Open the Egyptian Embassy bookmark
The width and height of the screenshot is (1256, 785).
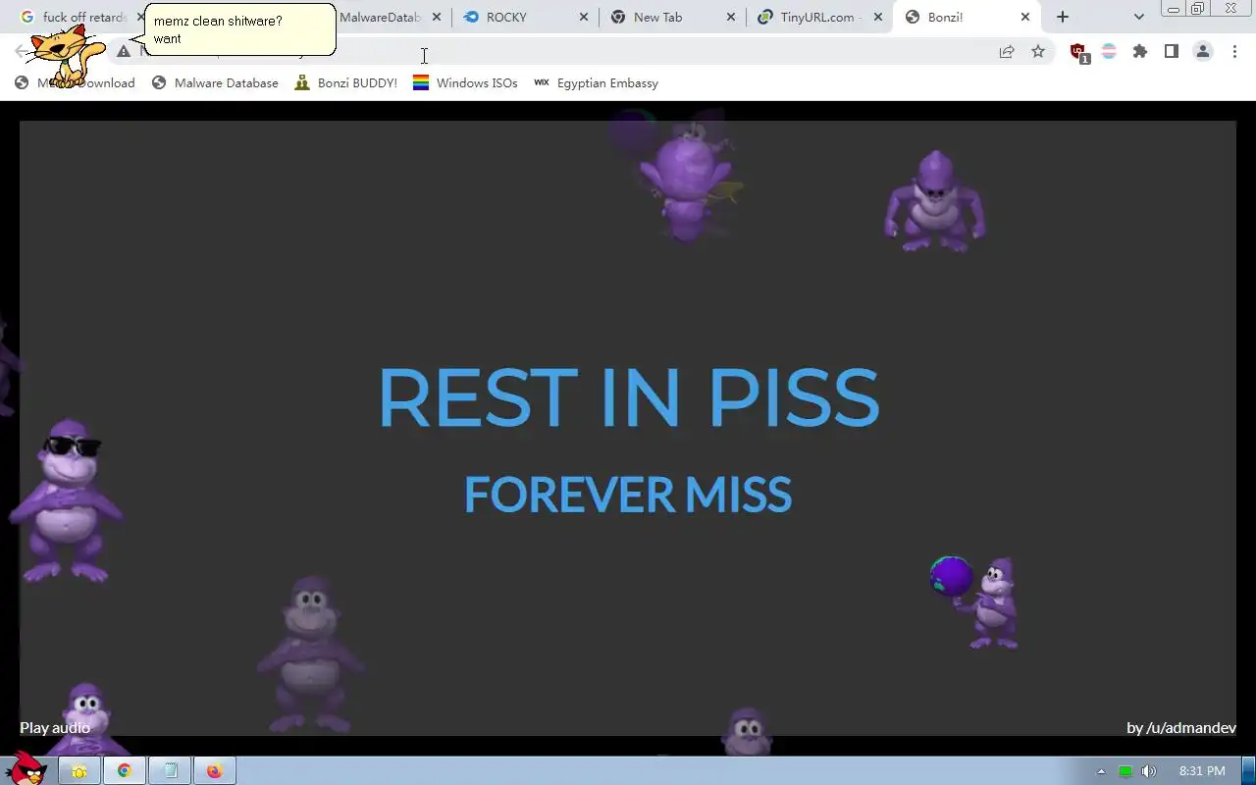tap(596, 83)
